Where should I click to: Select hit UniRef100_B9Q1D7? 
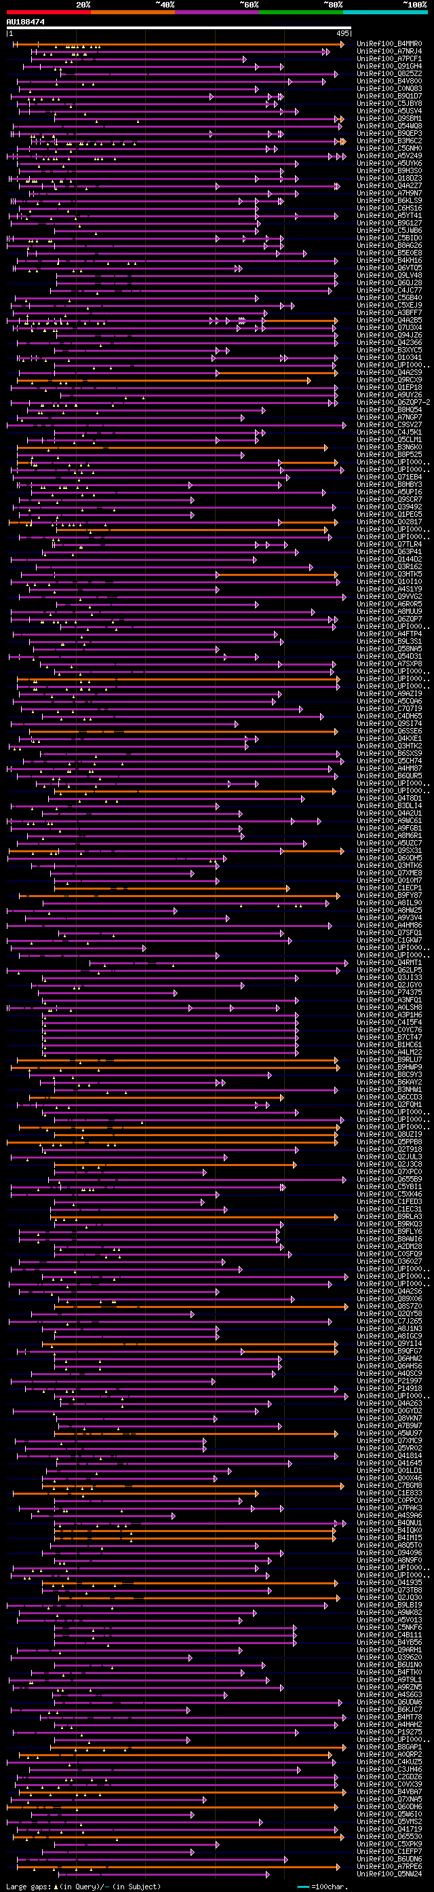pos(389,96)
